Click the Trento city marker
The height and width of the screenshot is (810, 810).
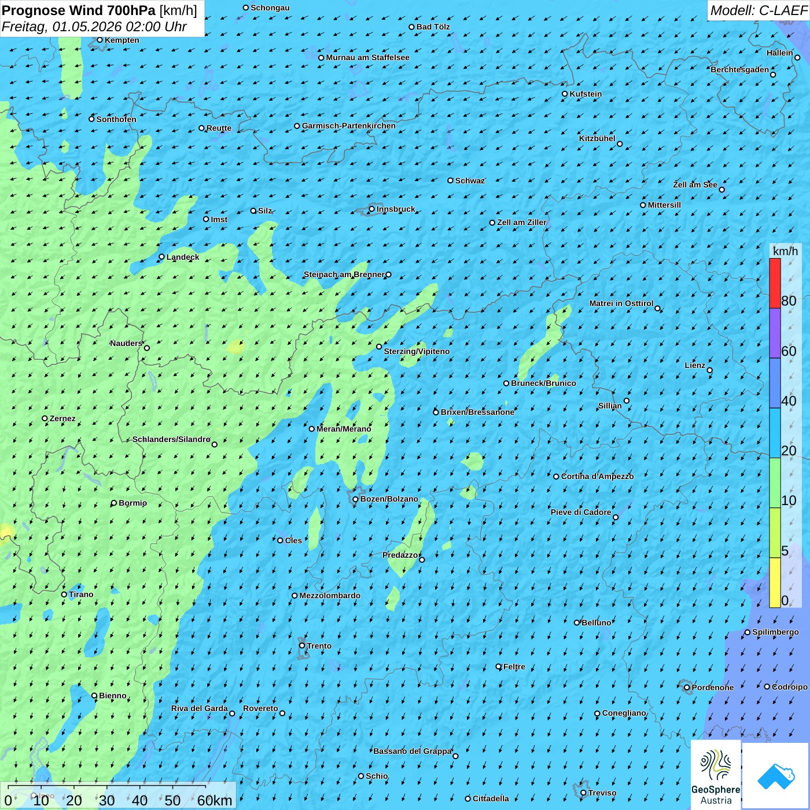click(302, 646)
